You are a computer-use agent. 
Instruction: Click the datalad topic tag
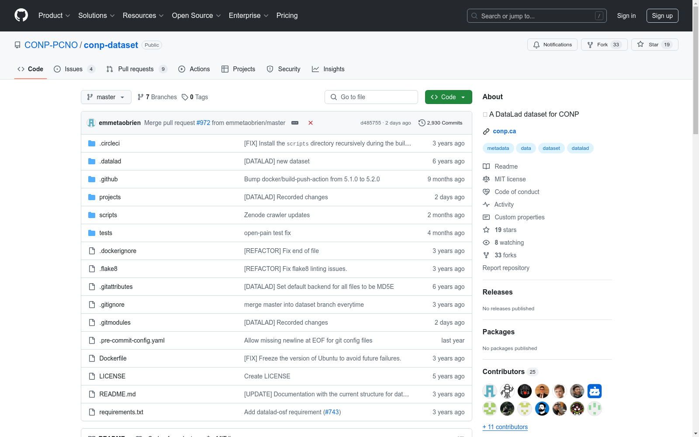pos(580,148)
